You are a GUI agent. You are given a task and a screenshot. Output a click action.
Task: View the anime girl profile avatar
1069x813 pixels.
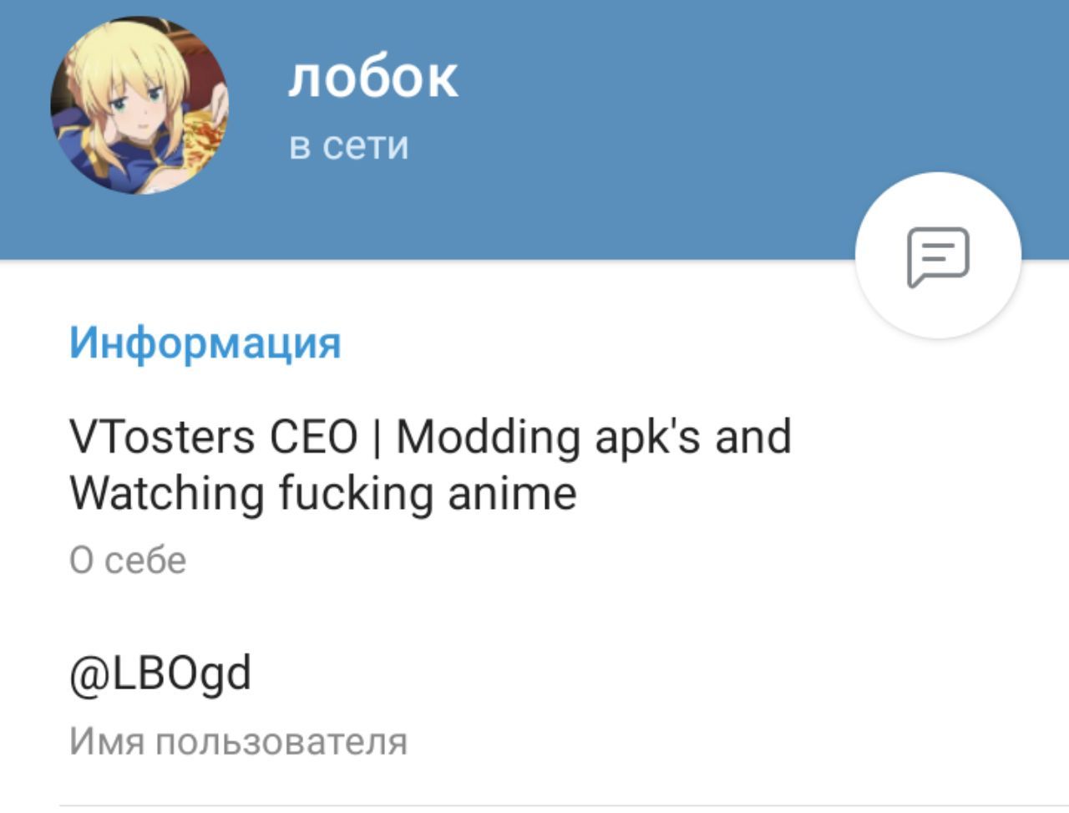[x=139, y=105]
